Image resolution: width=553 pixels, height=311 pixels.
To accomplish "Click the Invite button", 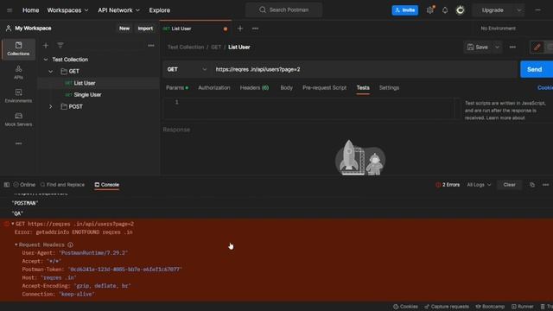I will coord(405,10).
